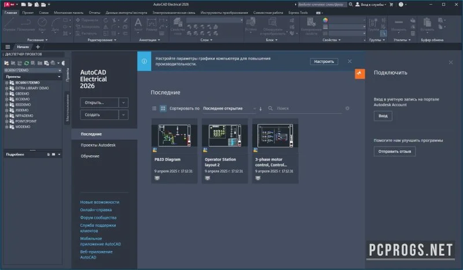Open the Operator Station layout 2 thumbnail

click(x=225, y=136)
